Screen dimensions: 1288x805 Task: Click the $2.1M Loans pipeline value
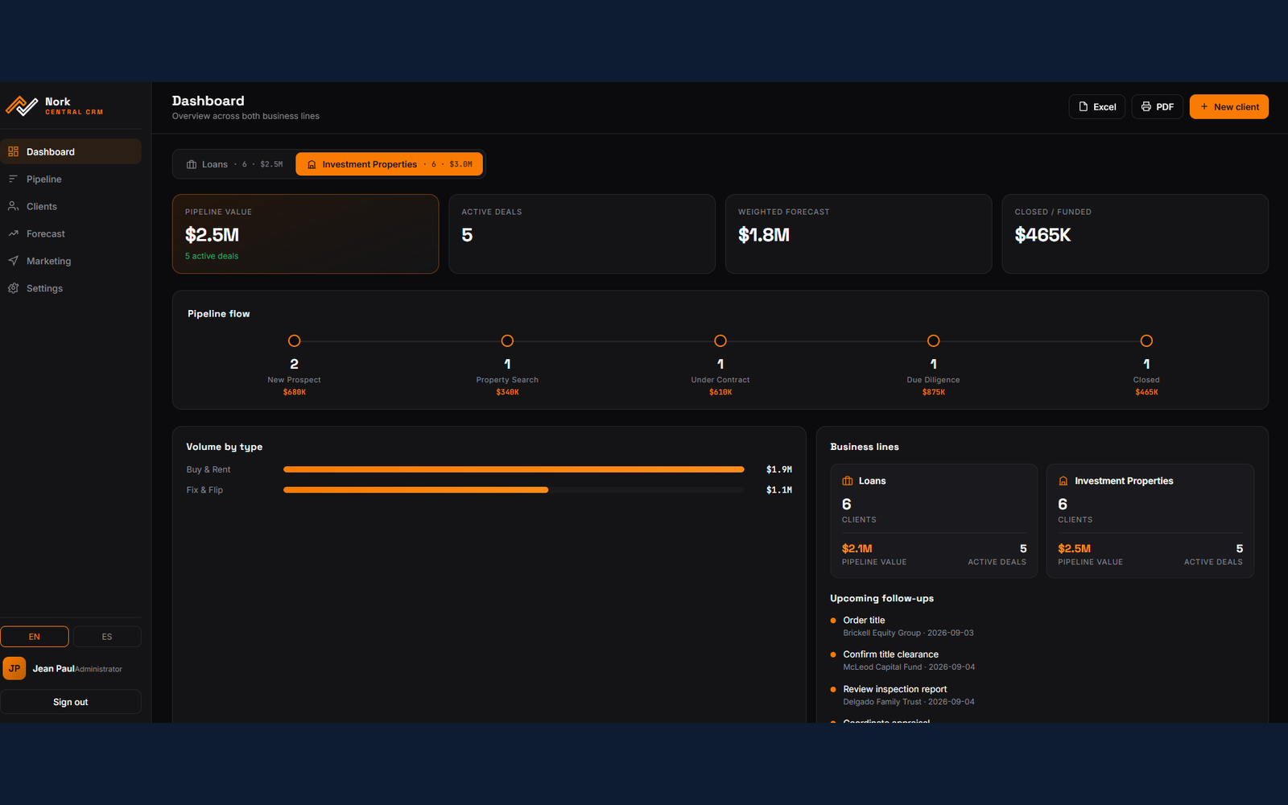(x=857, y=548)
